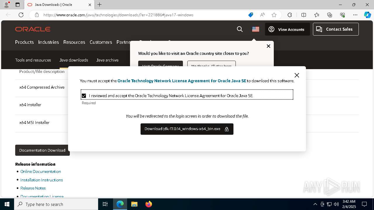Open Oracle site search magnifier
This screenshot has width=374, height=210.
240,29
